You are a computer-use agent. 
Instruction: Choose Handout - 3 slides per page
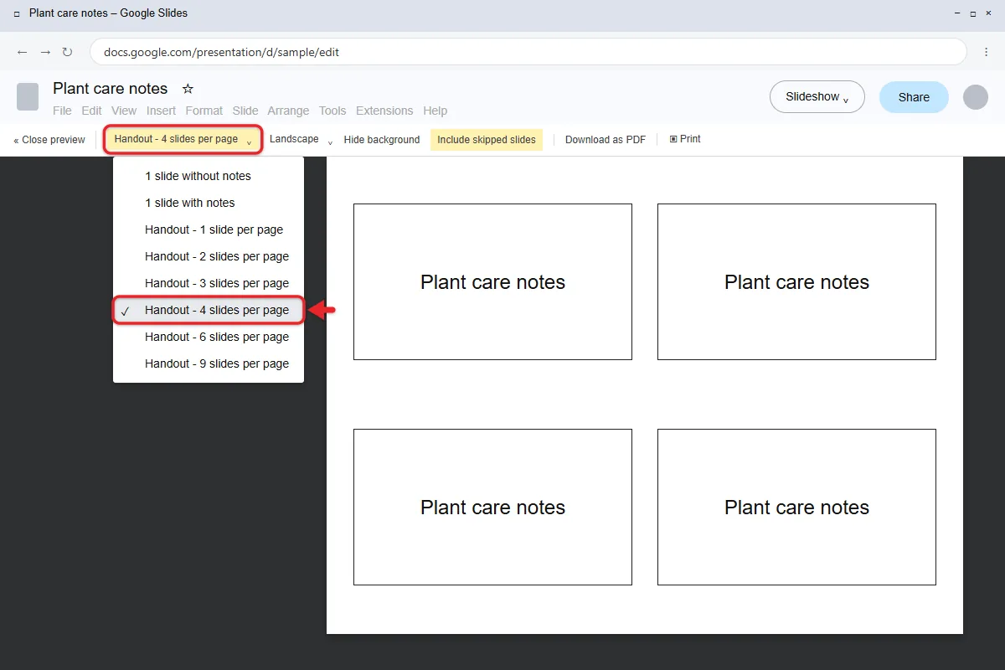[209, 283]
